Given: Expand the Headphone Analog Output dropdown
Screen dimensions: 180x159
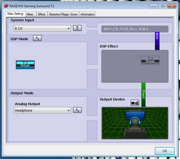Looking at the screenshot, I should [x=42, y=110].
